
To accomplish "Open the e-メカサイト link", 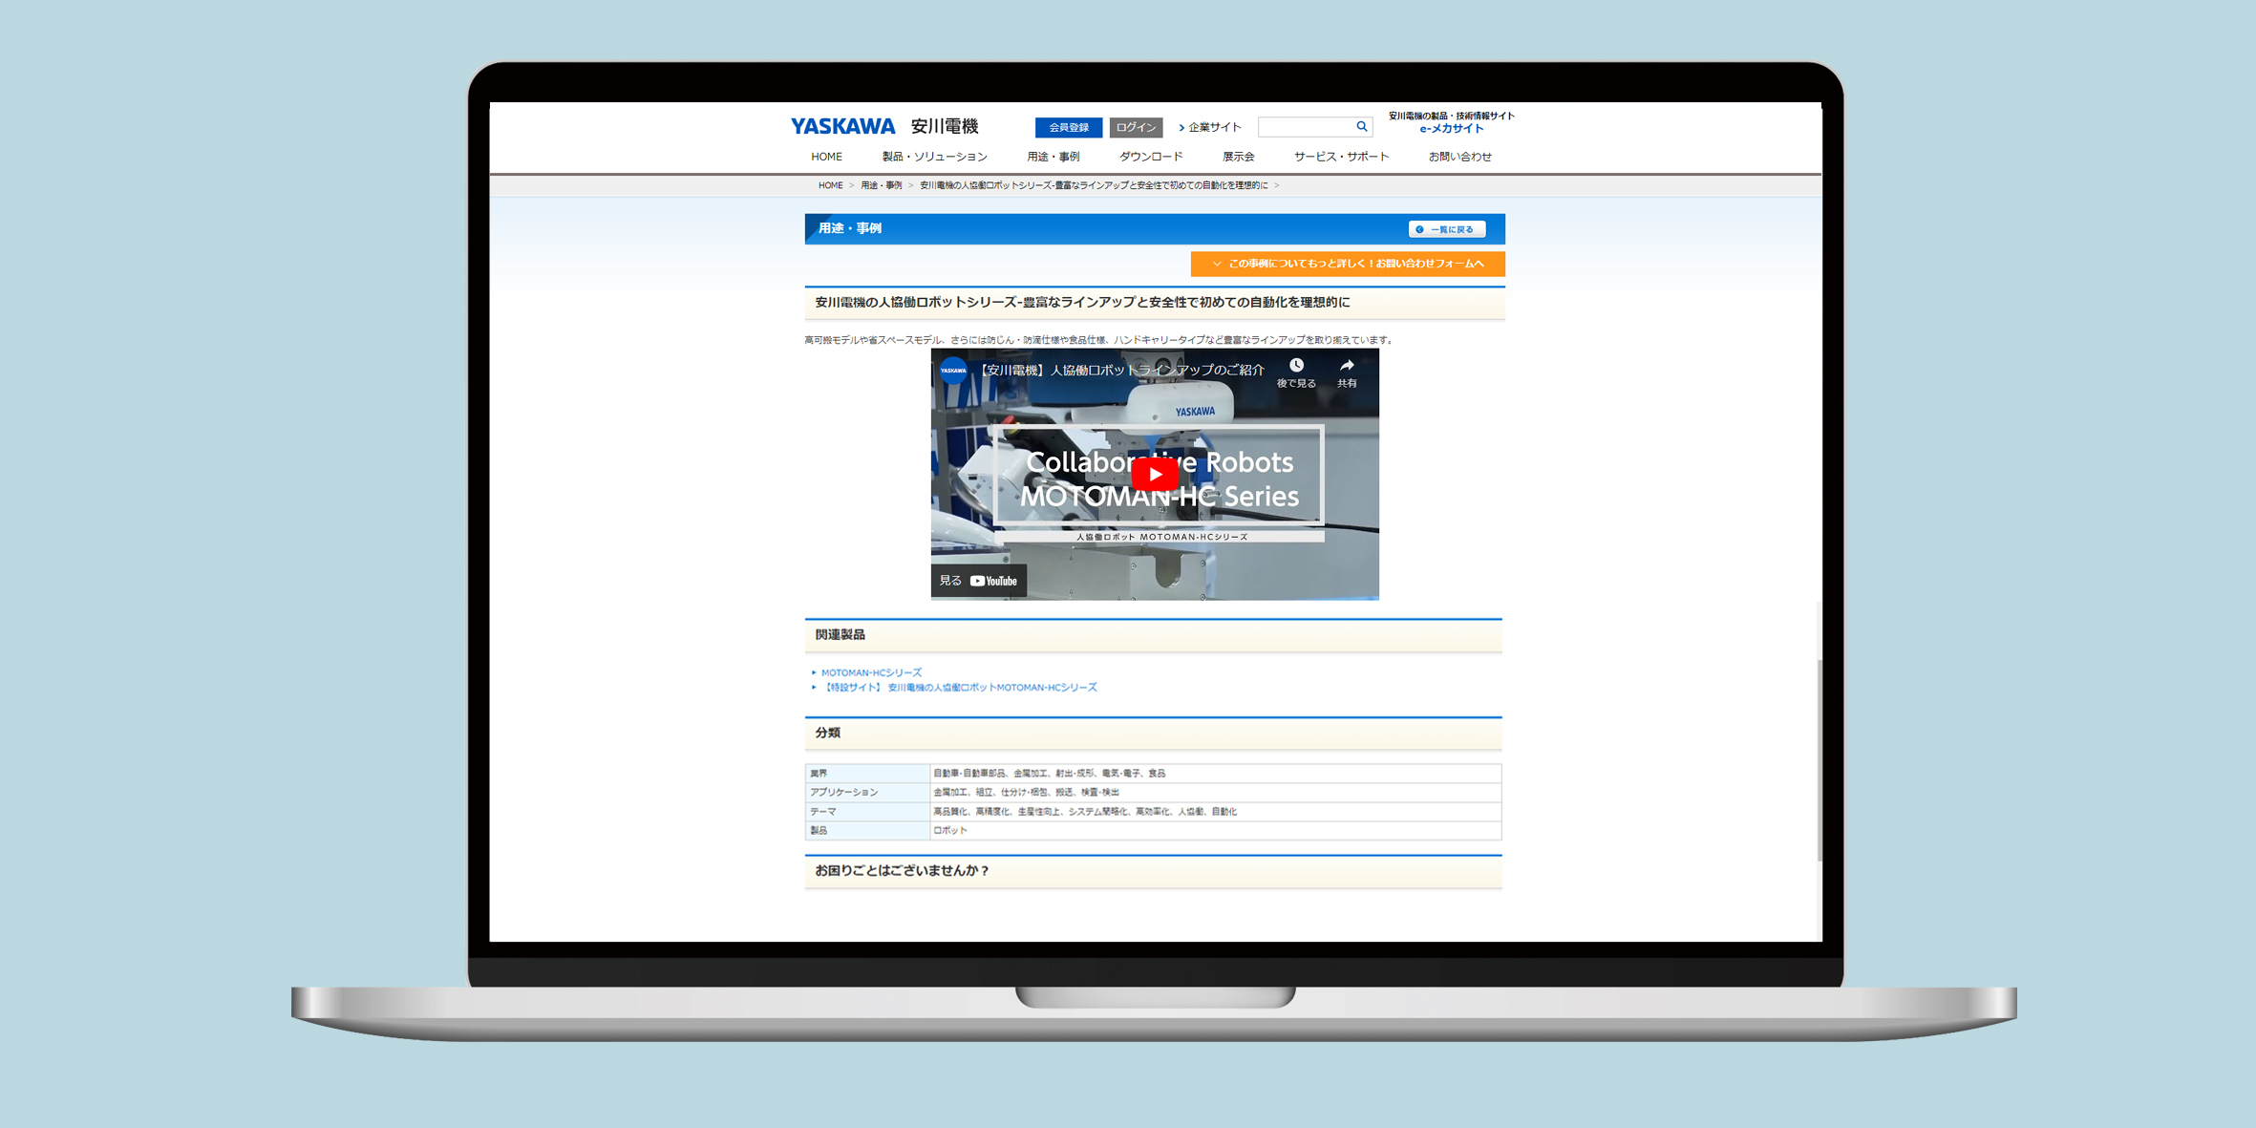I will click(x=1451, y=128).
